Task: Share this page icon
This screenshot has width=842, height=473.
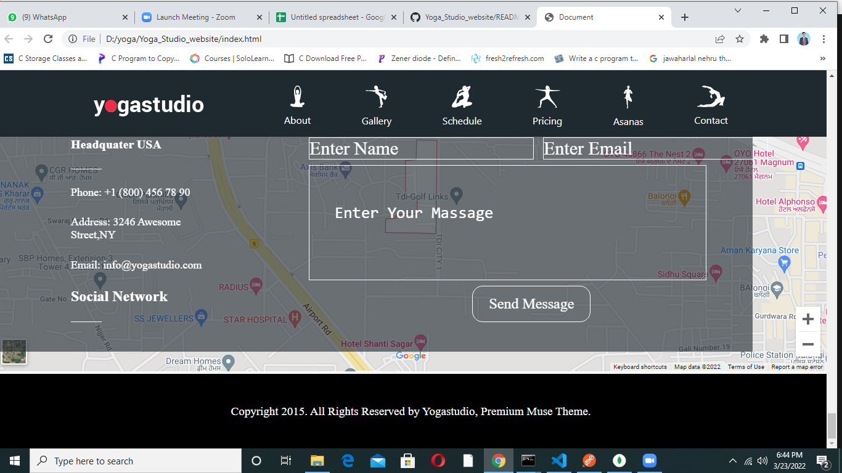Action: click(720, 39)
